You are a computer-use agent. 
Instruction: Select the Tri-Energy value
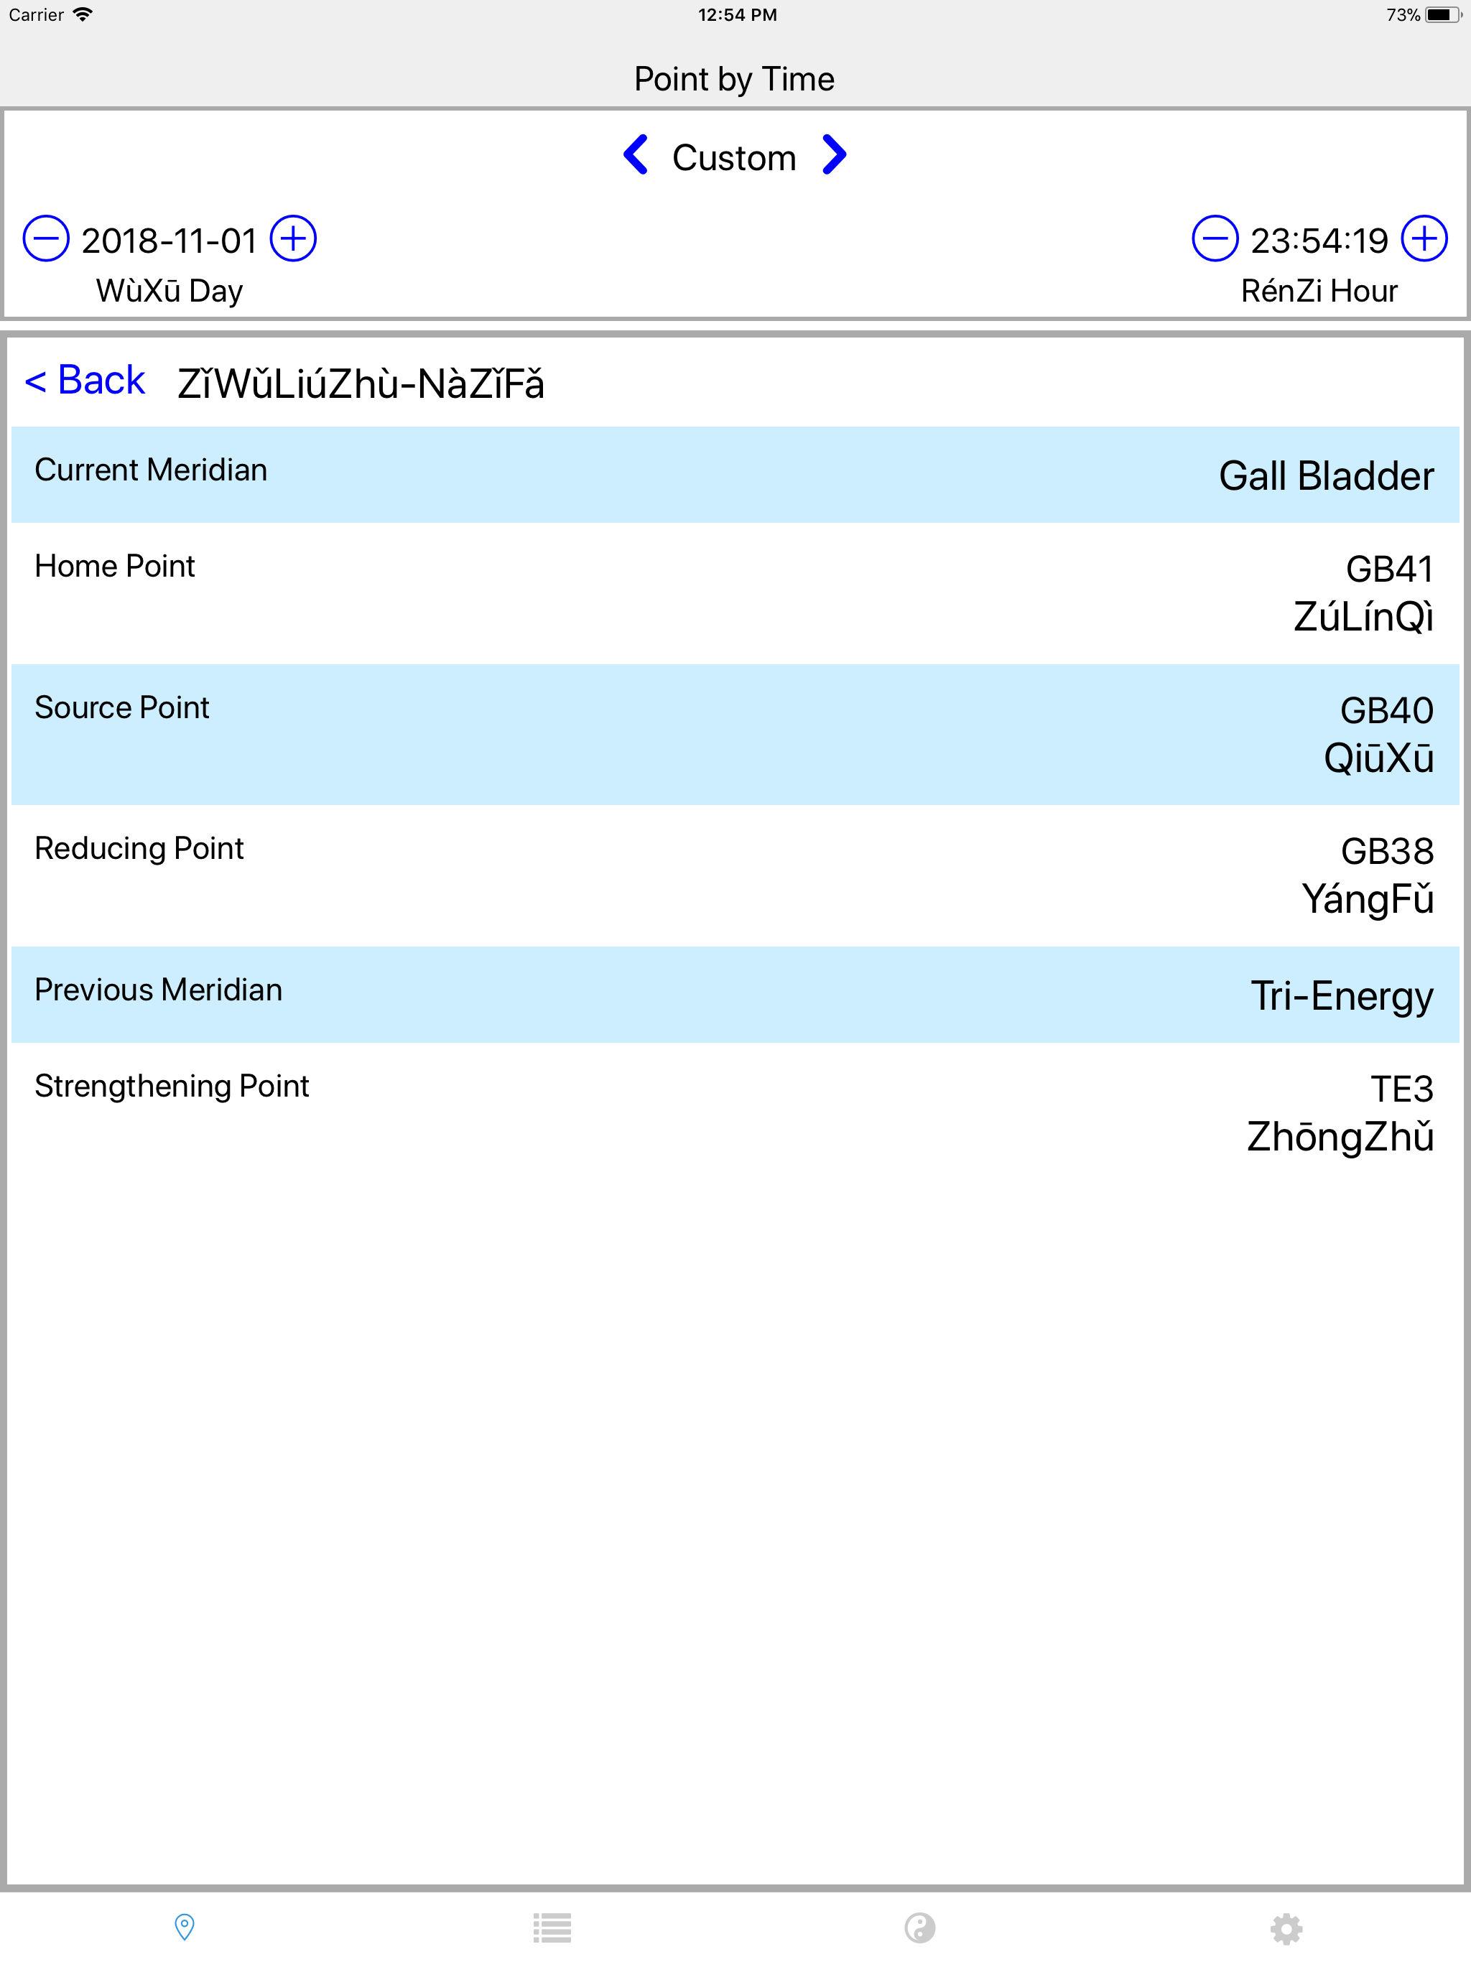1342,996
